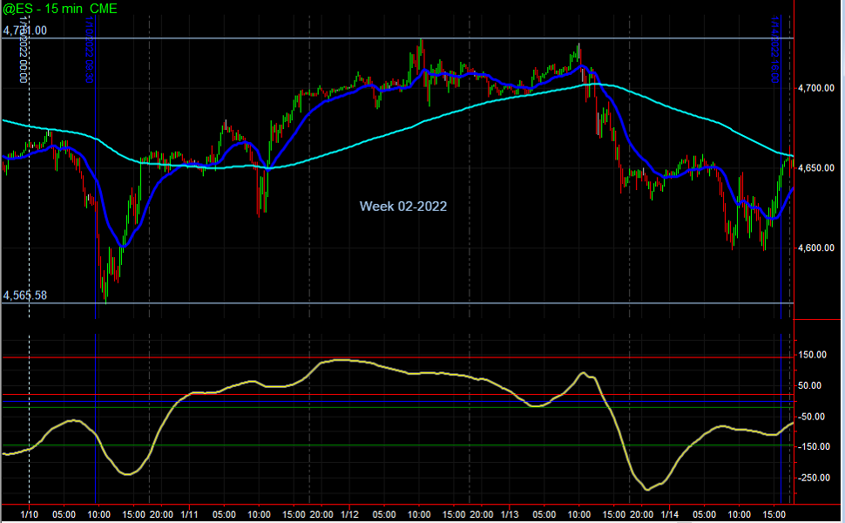845x523 pixels.
Task: Click the 4,700.00 price axis label
Action: coord(816,88)
